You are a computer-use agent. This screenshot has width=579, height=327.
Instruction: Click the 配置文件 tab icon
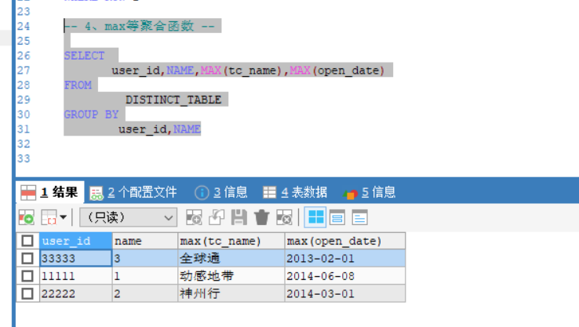coord(96,193)
